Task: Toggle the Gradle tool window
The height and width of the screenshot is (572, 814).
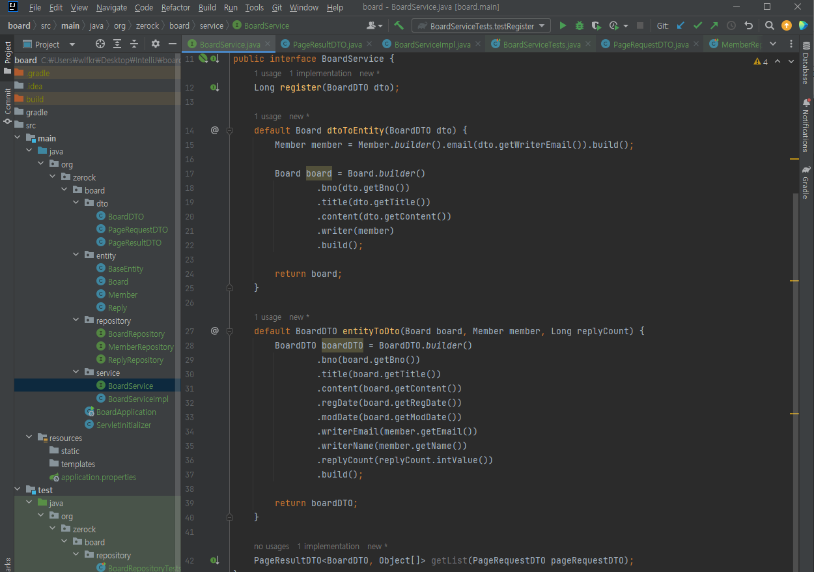Action: click(806, 182)
